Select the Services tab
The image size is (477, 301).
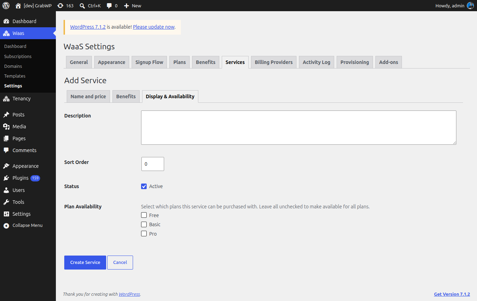tap(235, 62)
